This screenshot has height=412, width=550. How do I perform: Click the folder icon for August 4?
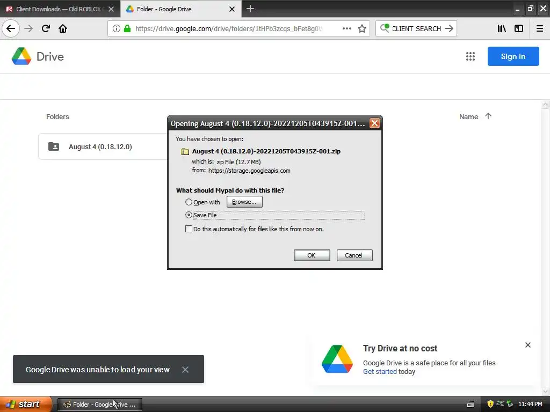(x=54, y=146)
